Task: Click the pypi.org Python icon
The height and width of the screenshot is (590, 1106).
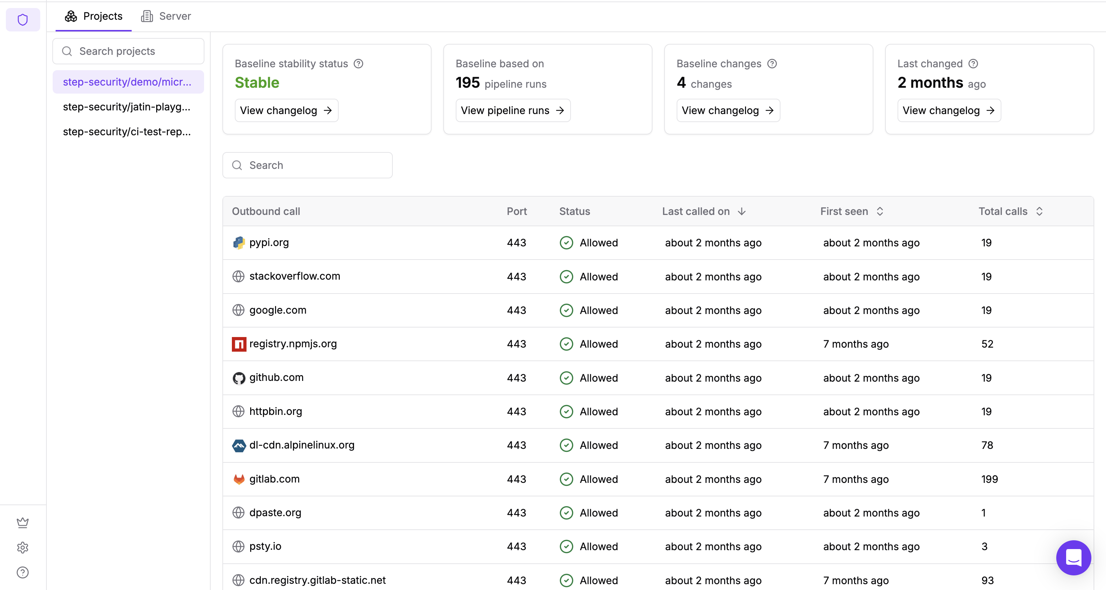Action: tap(239, 243)
